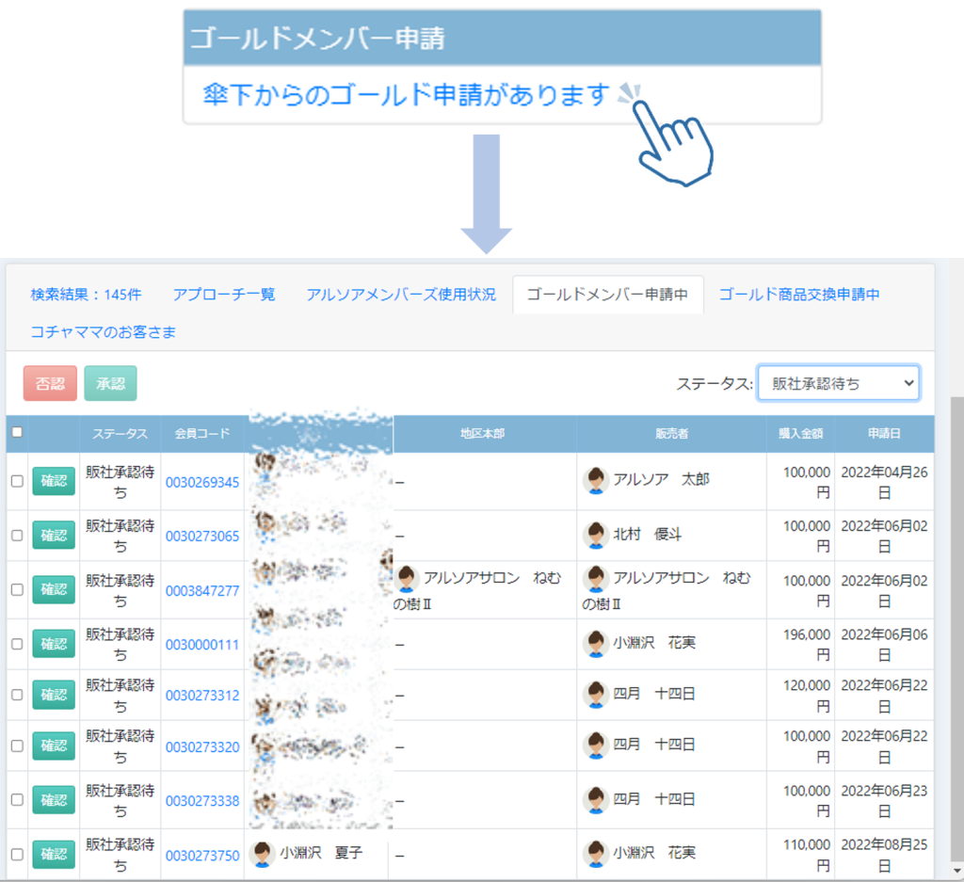
Task: Click seller avatar in 196,000円 row
Action: 595,644
